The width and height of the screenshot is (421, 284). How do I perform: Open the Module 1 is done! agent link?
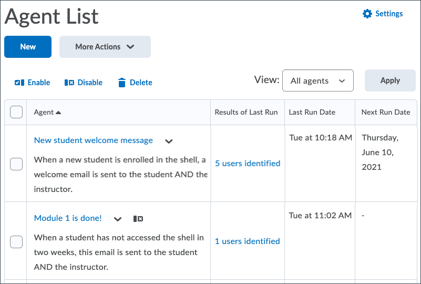(68, 218)
